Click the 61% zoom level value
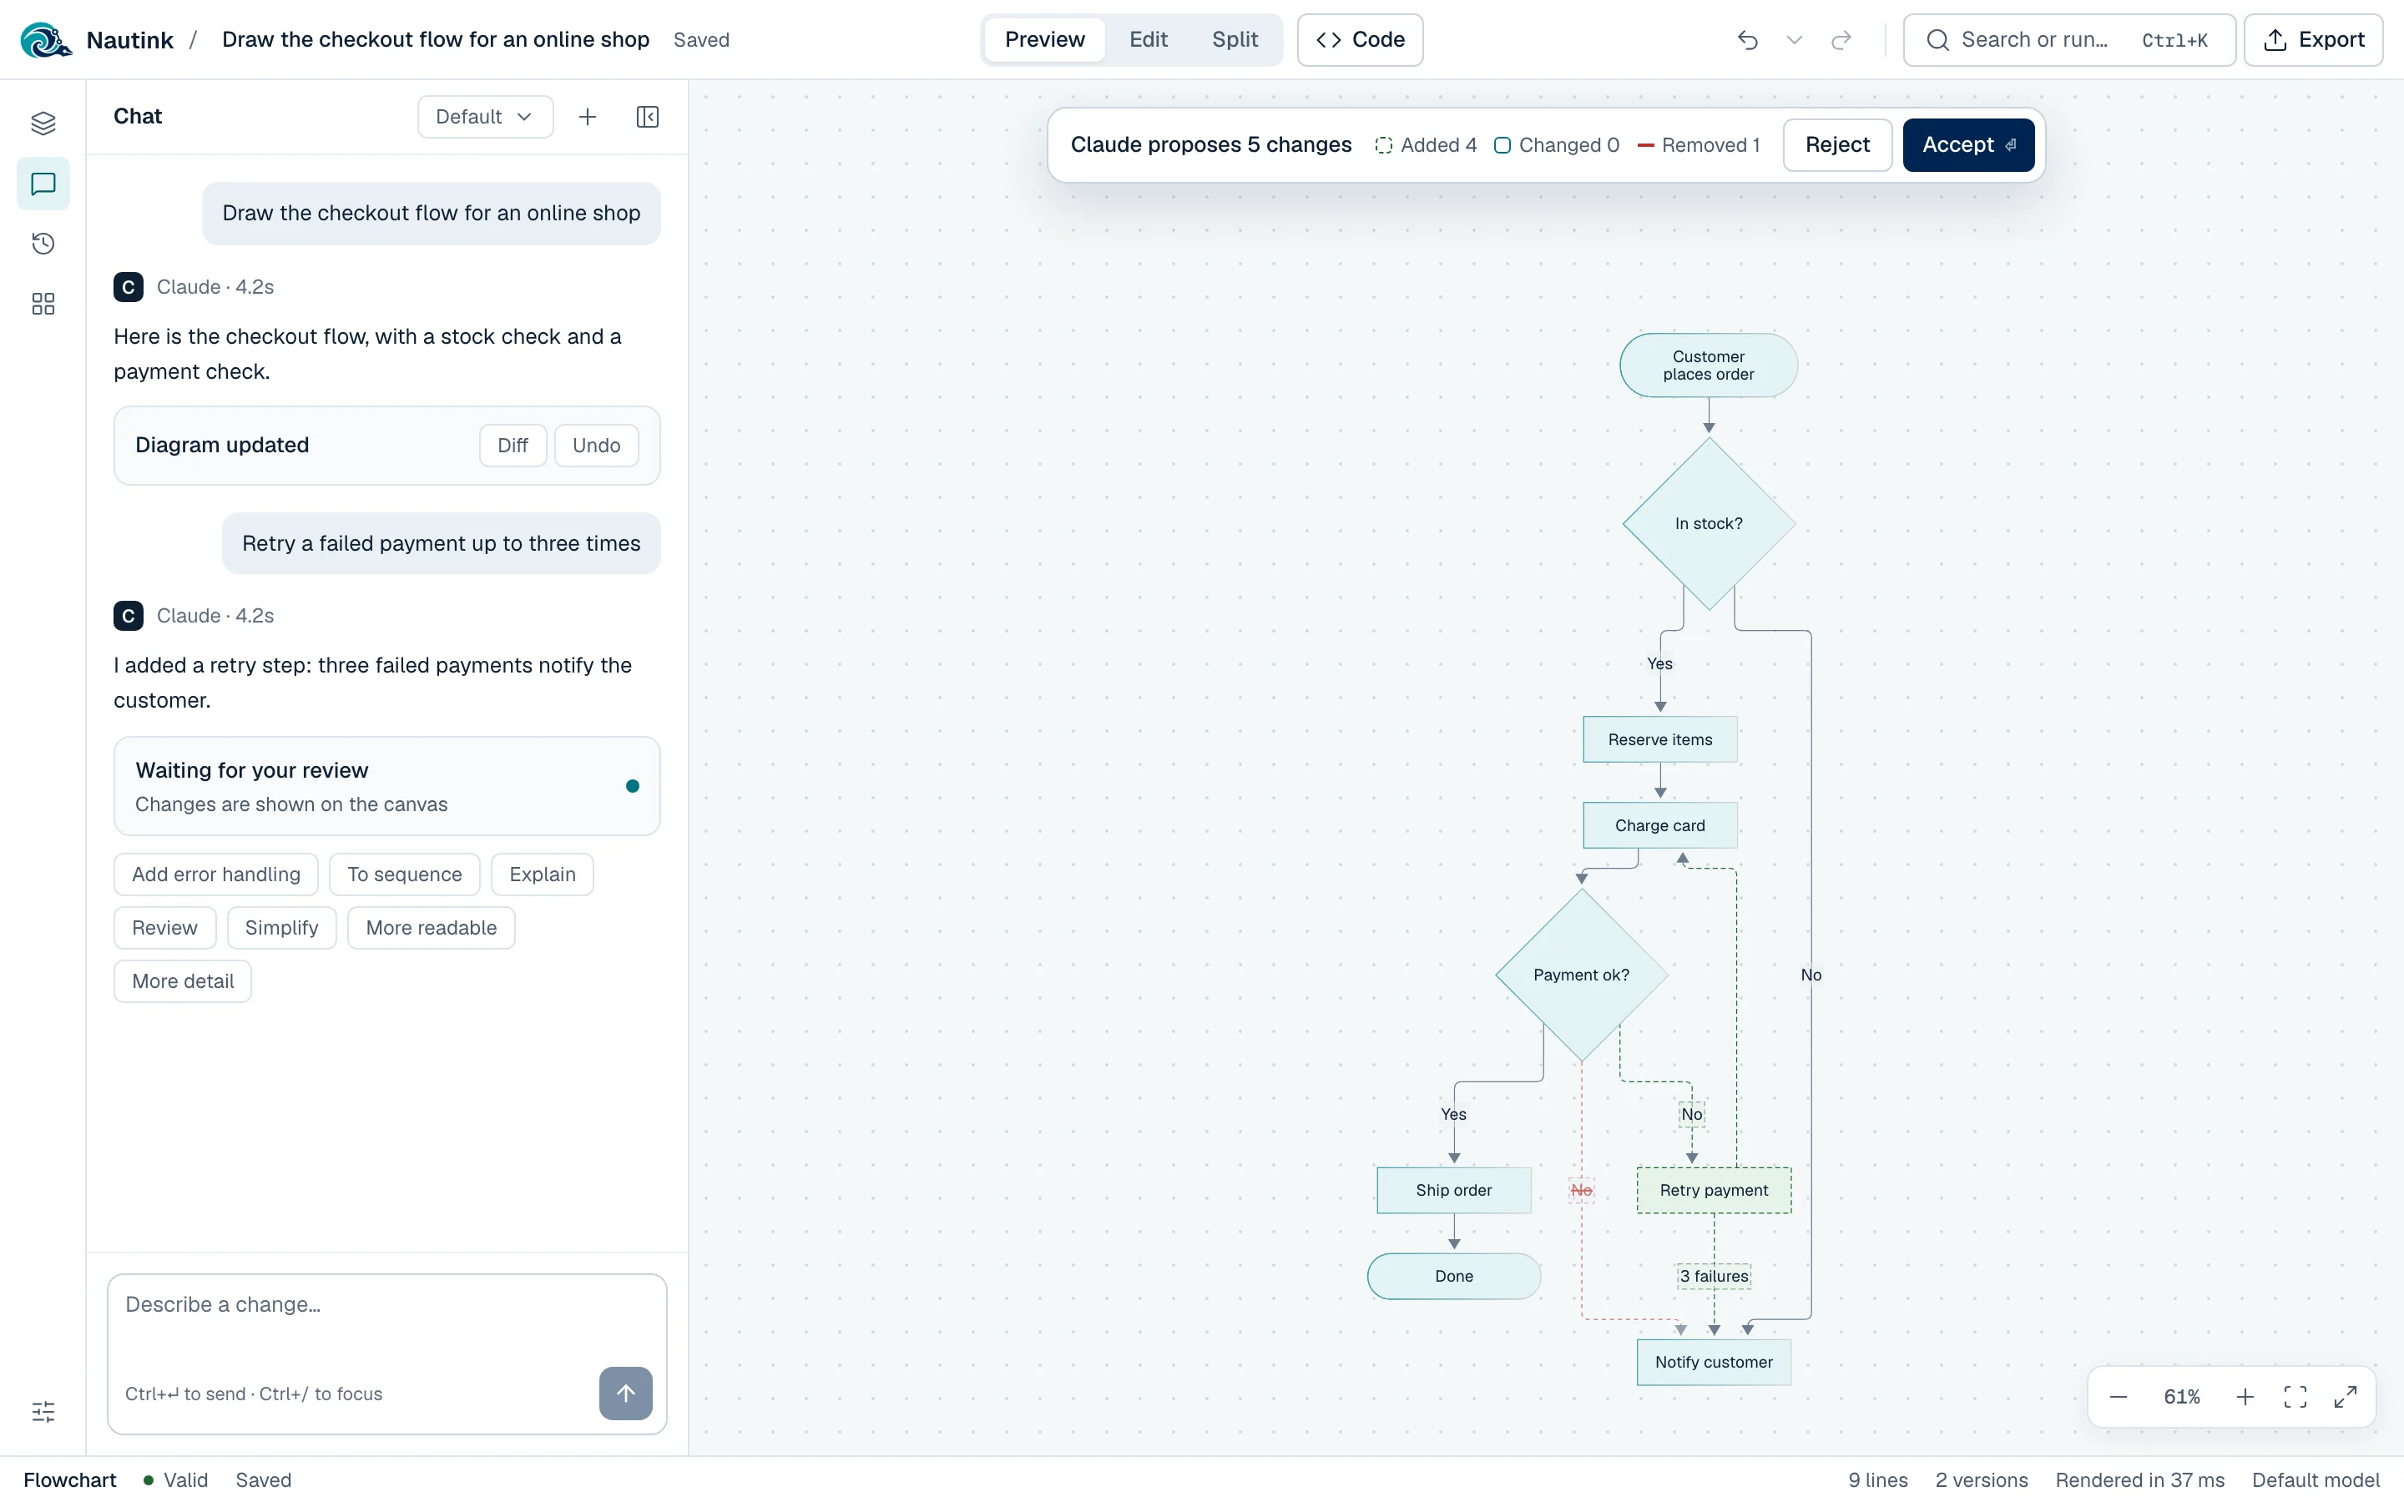 pos(2181,1397)
